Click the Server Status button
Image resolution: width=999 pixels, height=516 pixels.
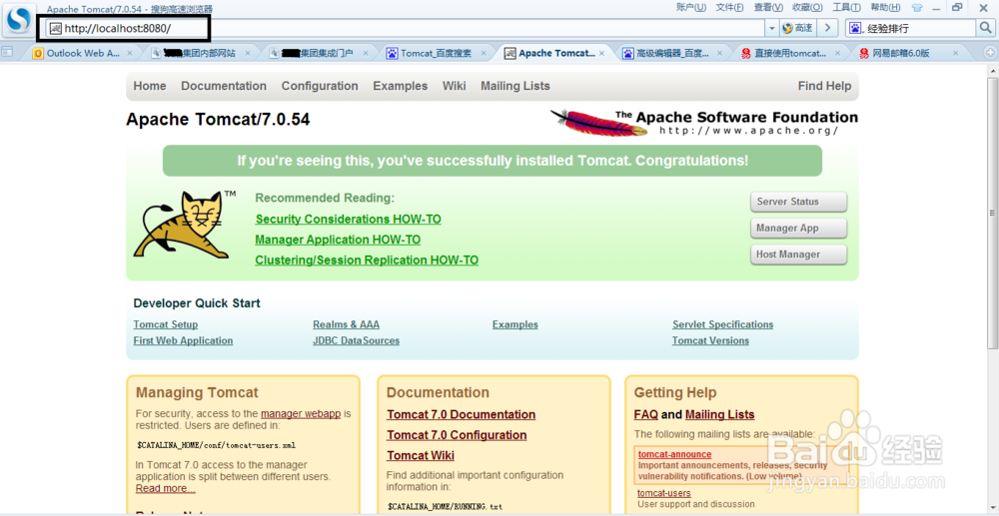799,202
